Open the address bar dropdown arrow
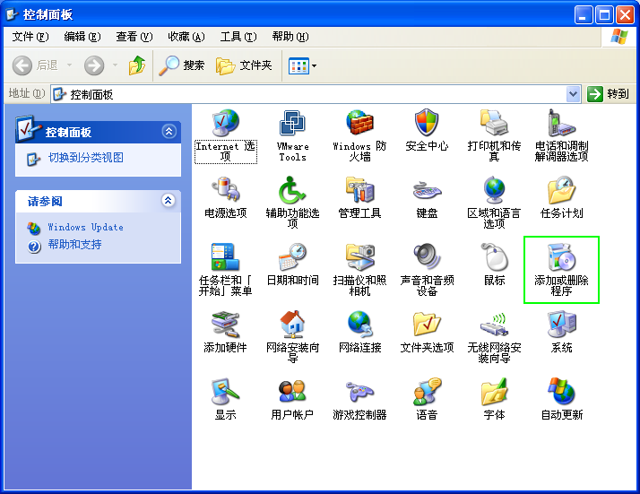 pyautogui.click(x=573, y=94)
